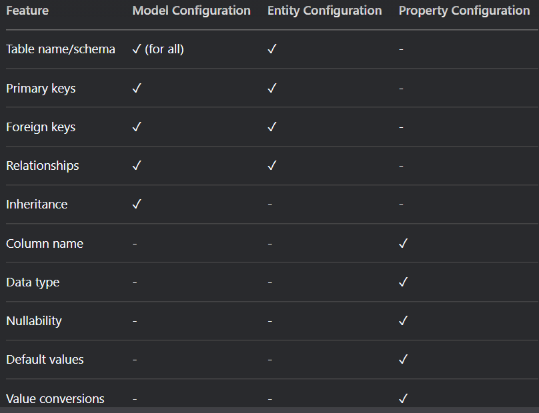Click Entity Configuration checkmark for Table name/schema
This screenshot has width=539, height=413.
(272, 49)
